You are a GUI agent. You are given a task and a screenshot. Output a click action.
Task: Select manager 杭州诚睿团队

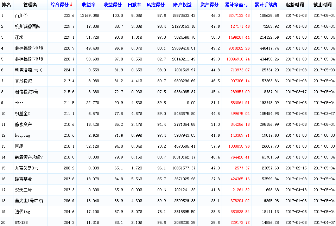click(27, 27)
